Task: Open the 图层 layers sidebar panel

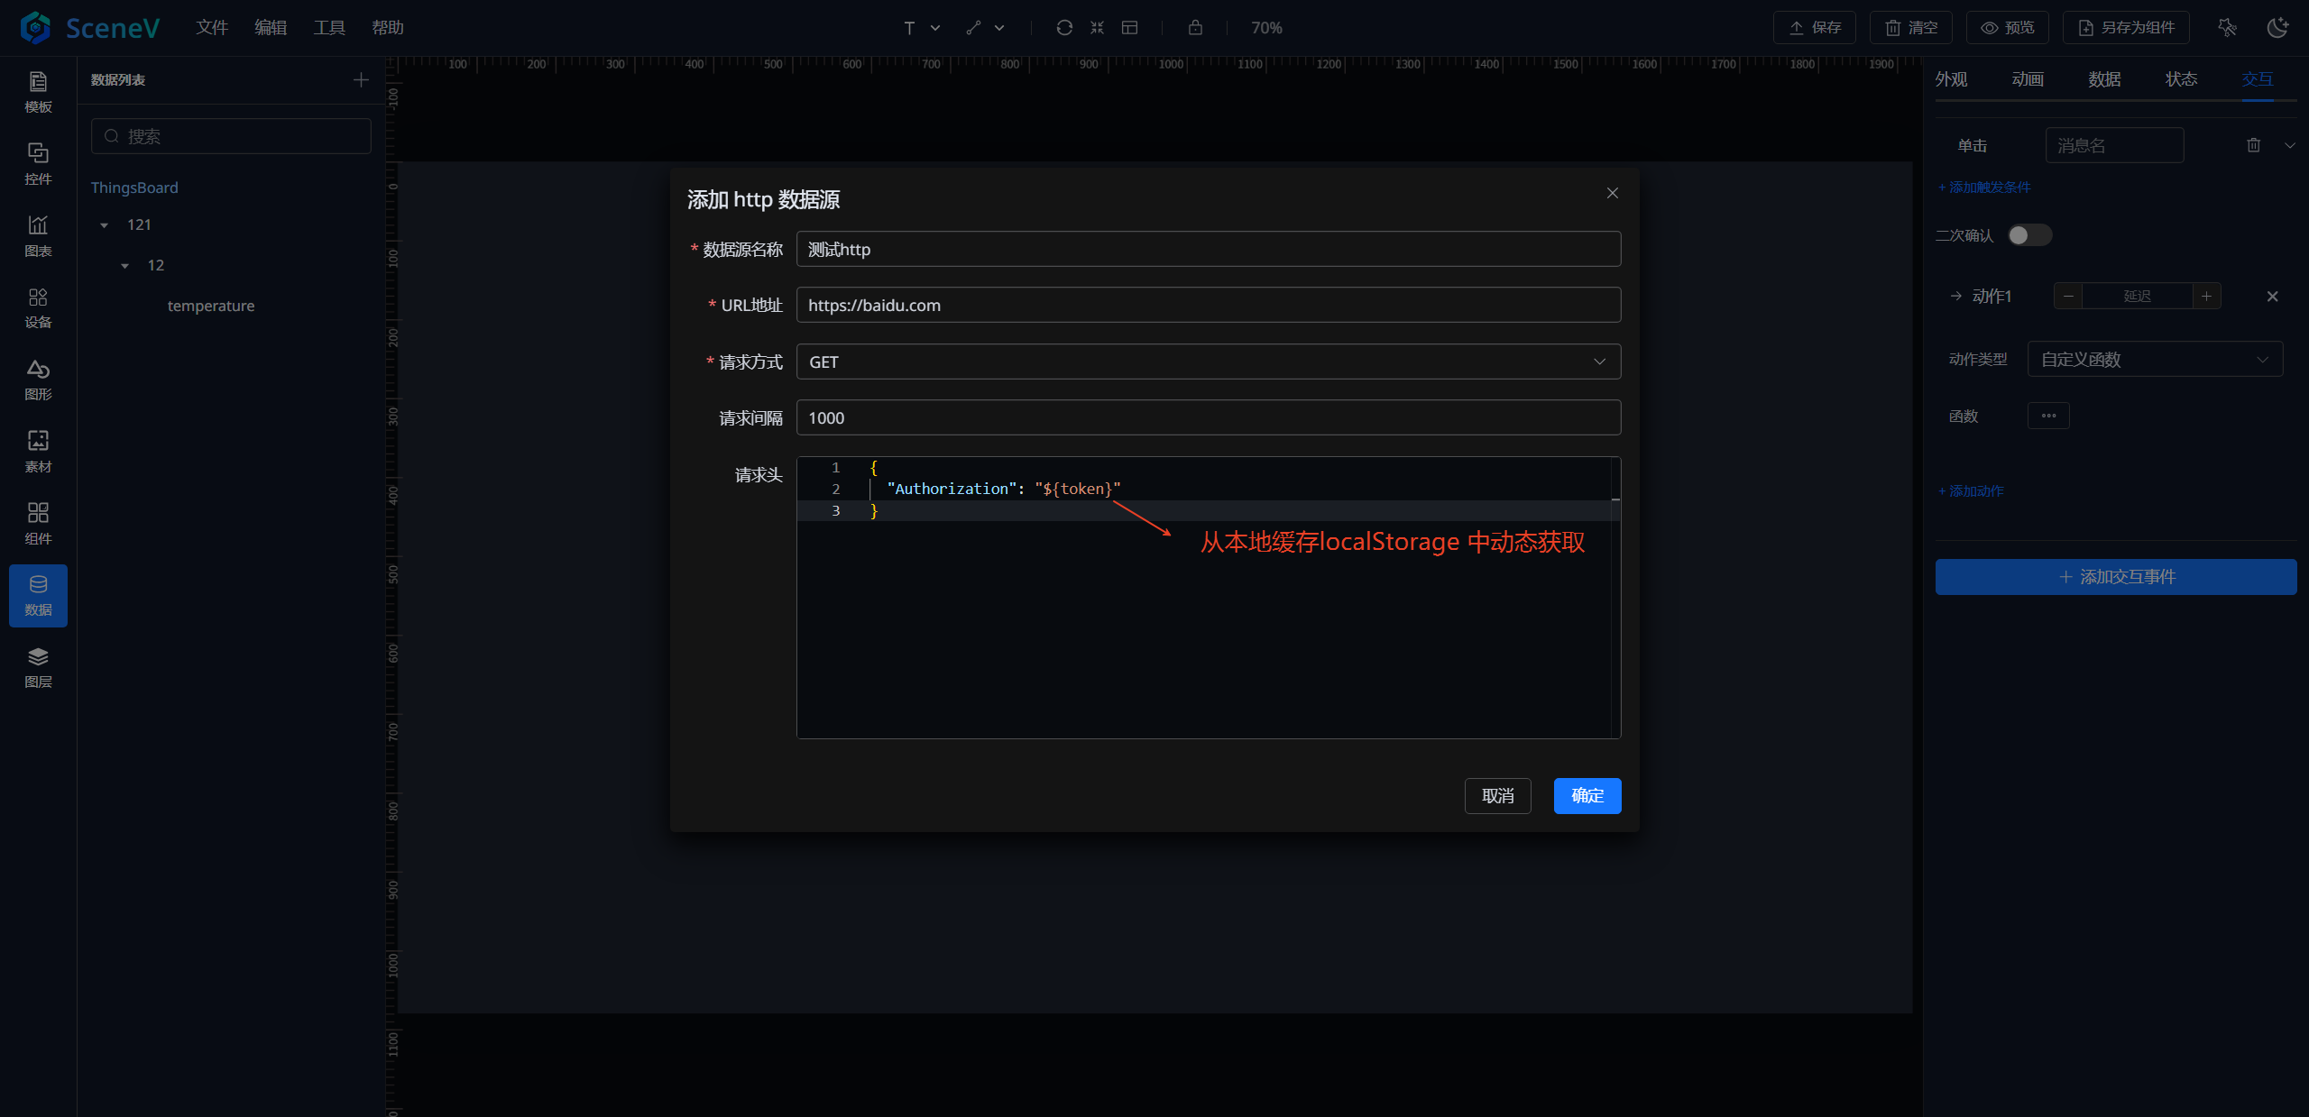Action: [x=38, y=667]
